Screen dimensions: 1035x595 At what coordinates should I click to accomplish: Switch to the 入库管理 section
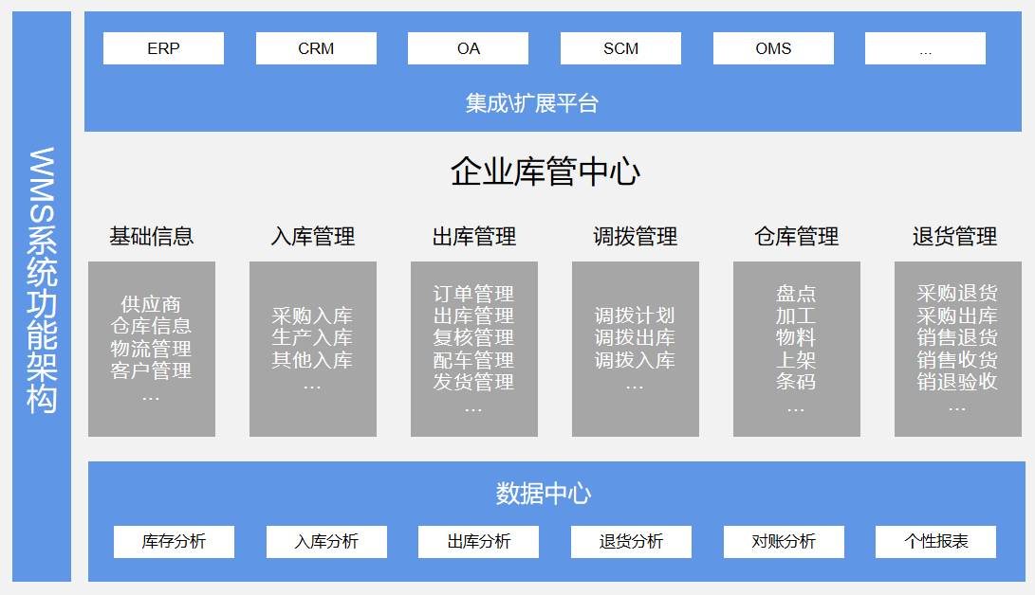click(311, 237)
